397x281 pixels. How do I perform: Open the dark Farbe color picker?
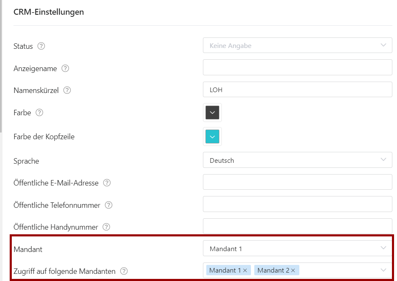[x=213, y=113]
